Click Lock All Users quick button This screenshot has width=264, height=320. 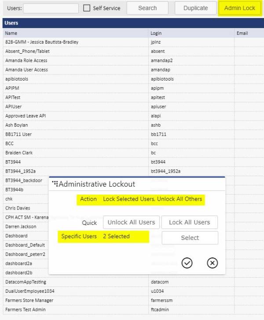pyautogui.click(x=189, y=222)
